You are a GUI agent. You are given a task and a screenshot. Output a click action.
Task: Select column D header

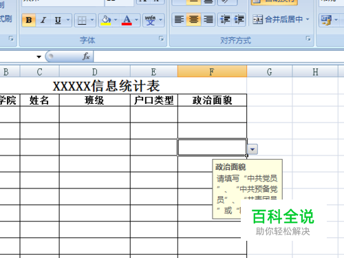(95, 72)
